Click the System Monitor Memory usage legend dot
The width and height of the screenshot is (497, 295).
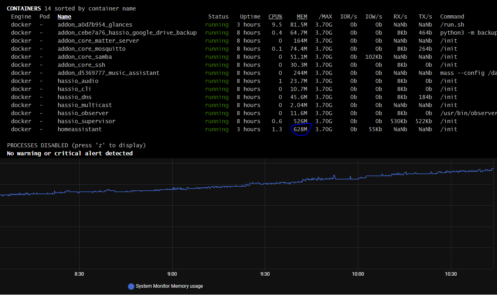(x=131, y=287)
